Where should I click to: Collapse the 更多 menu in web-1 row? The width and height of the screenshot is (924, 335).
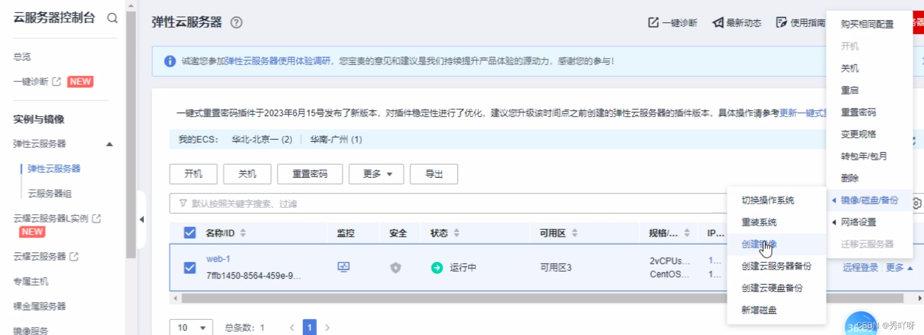tap(899, 268)
